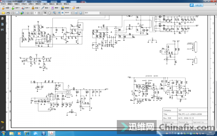Open the Comments panel icon at sidebar bottom
Image resolution: width=217 pixels, height=136 pixels.
pyautogui.click(x=3, y=122)
